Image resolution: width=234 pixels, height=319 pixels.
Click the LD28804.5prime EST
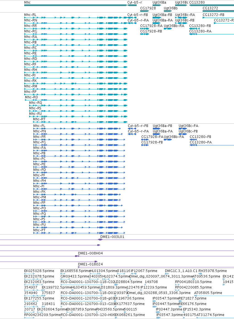[x=116, y=285]
